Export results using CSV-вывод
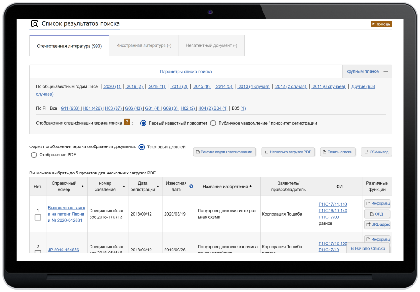The image size is (420, 292). click(x=376, y=152)
